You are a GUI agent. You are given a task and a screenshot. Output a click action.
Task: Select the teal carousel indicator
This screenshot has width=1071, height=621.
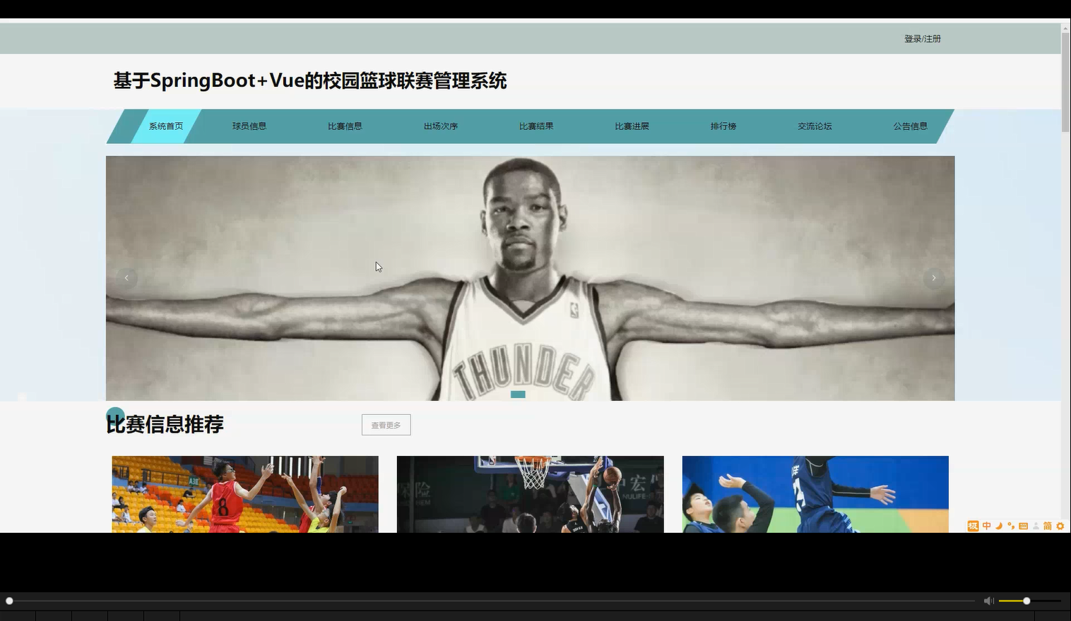518,394
